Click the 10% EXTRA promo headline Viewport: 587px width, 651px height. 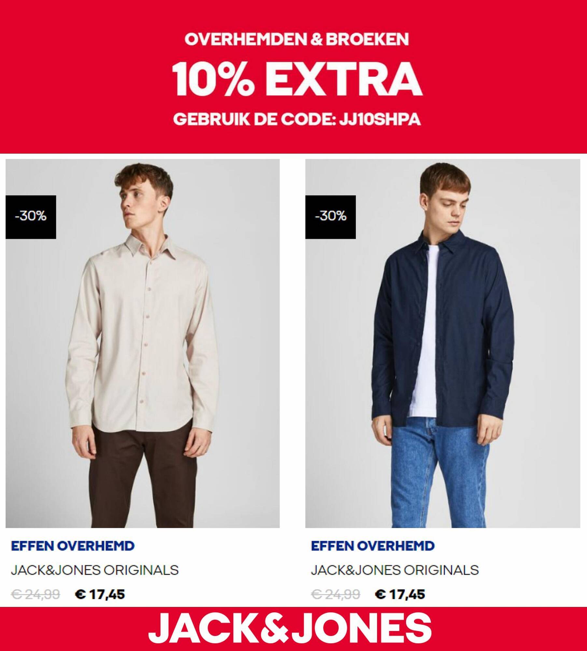point(297,79)
